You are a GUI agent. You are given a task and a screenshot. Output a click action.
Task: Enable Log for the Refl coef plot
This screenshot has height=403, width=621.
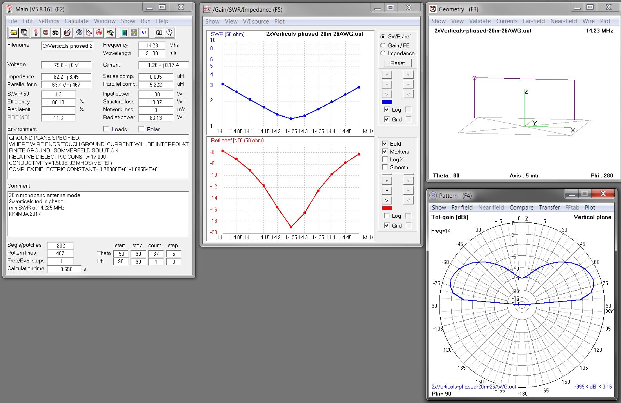click(x=387, y=216)
